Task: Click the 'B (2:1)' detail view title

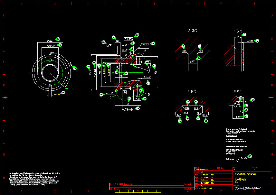Action: coord(238,31)
